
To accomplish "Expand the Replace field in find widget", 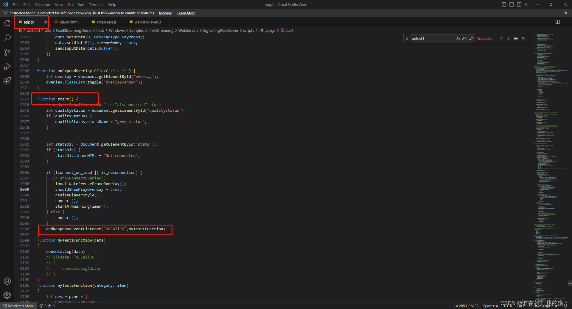I will coord(407,38).
